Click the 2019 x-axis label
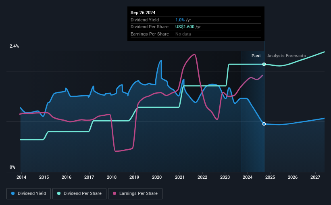 click(134, 177)
